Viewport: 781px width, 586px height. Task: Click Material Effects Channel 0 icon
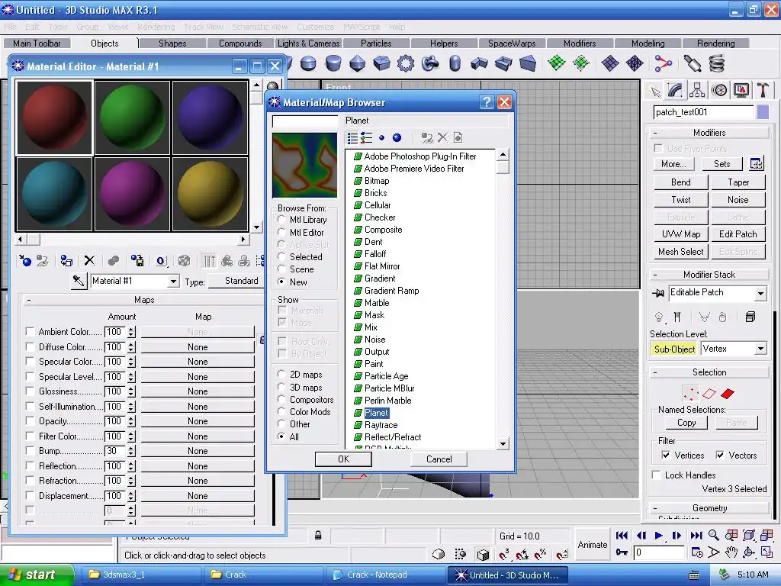pyautogui.click(x=161, y=261)
